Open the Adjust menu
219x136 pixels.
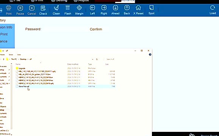[81, 1]
